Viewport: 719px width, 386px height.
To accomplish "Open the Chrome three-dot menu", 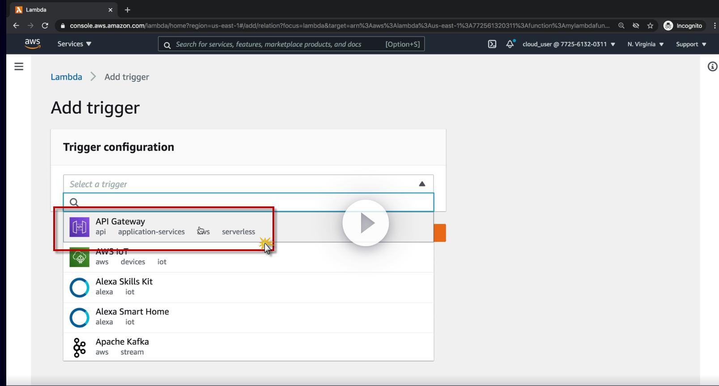I will point(715,25).
